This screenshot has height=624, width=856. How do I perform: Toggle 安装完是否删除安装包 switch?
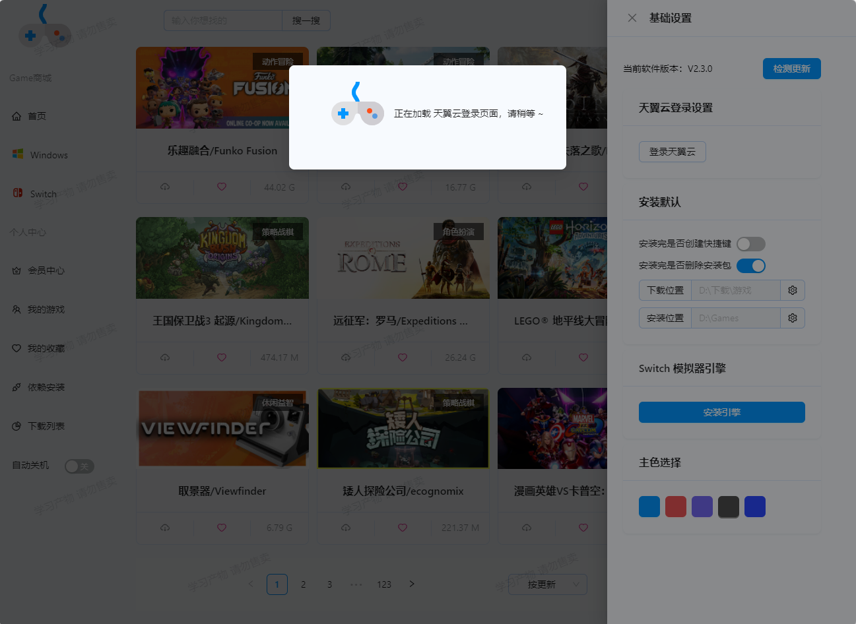pos(750,266)
